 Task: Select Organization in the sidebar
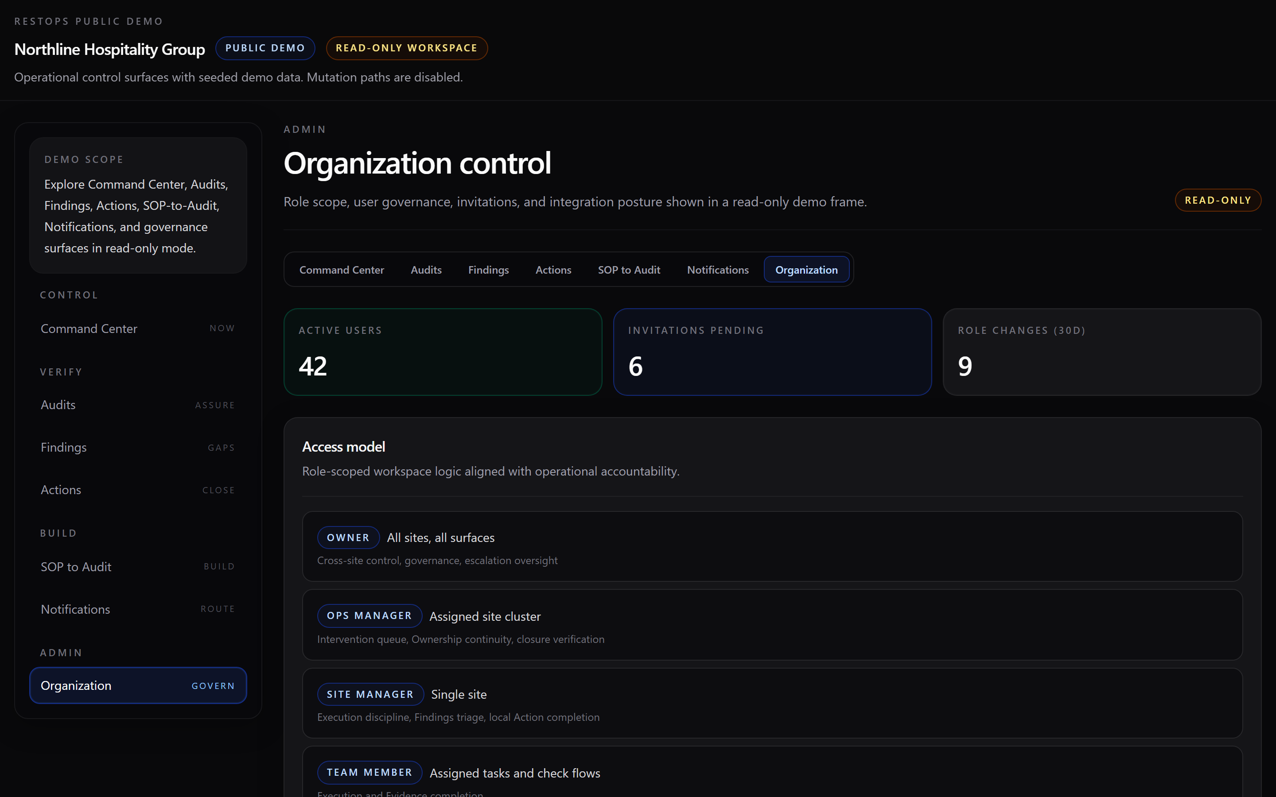pos(138,685)
